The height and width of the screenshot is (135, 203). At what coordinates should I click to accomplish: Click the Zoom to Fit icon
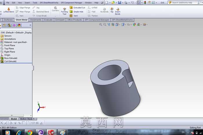click(x=100, y=24)
